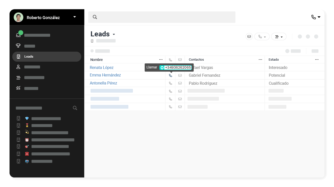Open Nombre column options menu
This screenshot has height=187, width=334.
pyautogui.click(x=161, y=60)
